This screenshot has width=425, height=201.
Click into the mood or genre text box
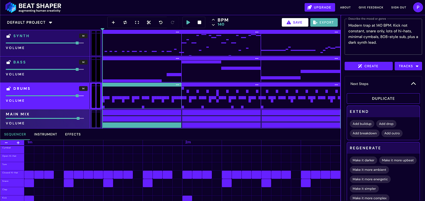tap(383, 37)
